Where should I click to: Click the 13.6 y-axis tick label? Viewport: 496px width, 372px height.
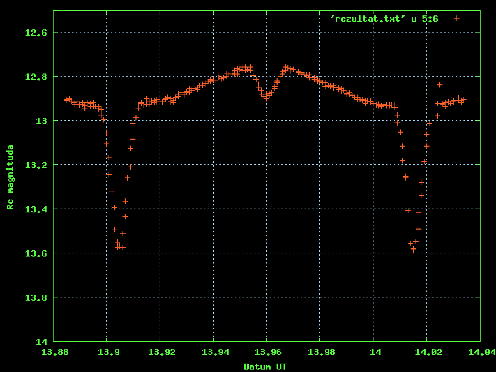click(x=36, y=253)
